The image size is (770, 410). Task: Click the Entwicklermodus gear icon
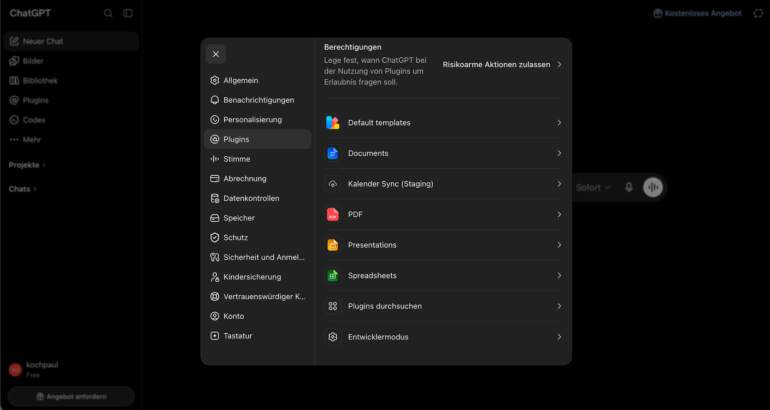click(x=333, y=337)
